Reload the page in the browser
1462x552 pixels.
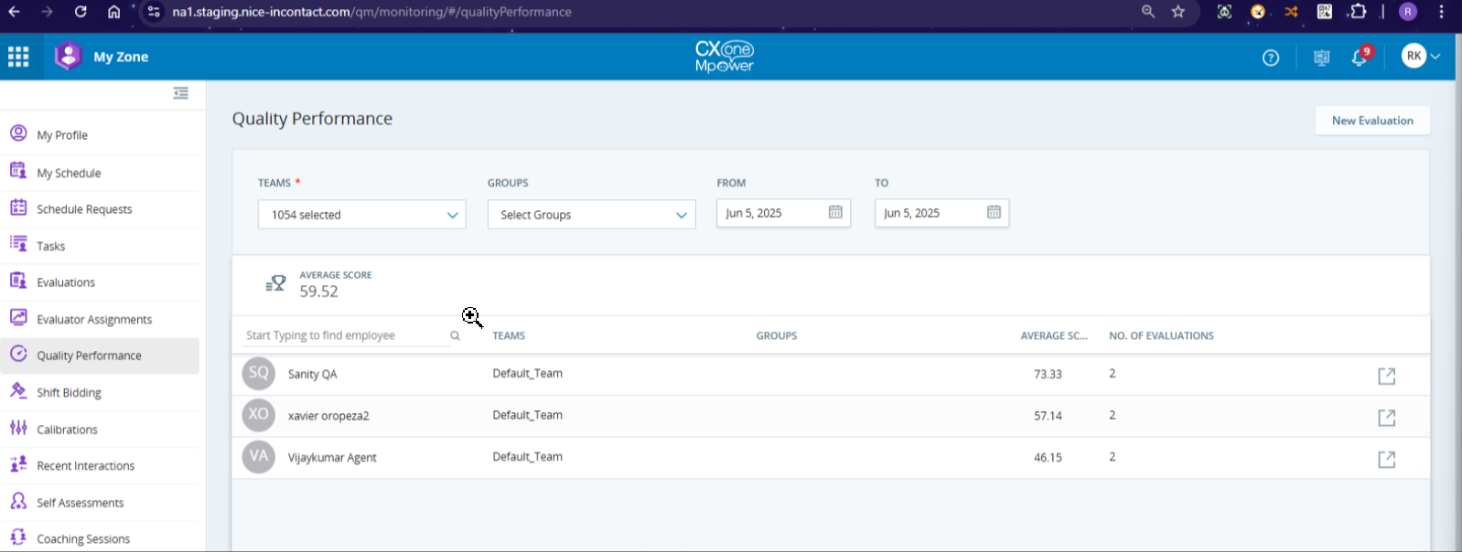pyautogui.click(x=81, y=12)
